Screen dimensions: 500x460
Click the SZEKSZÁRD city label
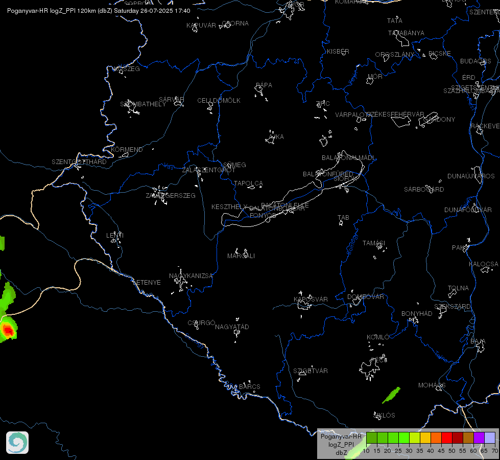pos(452,307)
